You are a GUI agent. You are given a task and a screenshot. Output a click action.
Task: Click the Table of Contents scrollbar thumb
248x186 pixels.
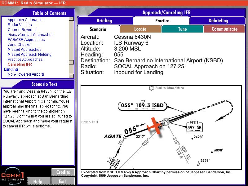71,62
